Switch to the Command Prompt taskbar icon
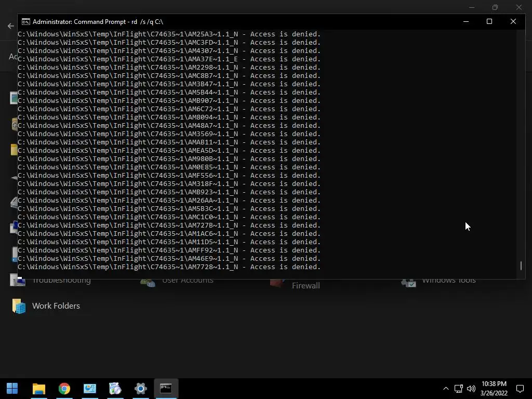This screenshot has width=532, height=399. pyautogui.click(x=166, y=388)
